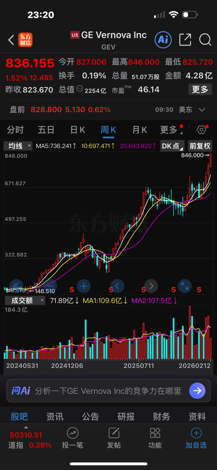Tap the 投一笔 icon
Viewport: 217px width, 470px height.
(x=73, y=433)
